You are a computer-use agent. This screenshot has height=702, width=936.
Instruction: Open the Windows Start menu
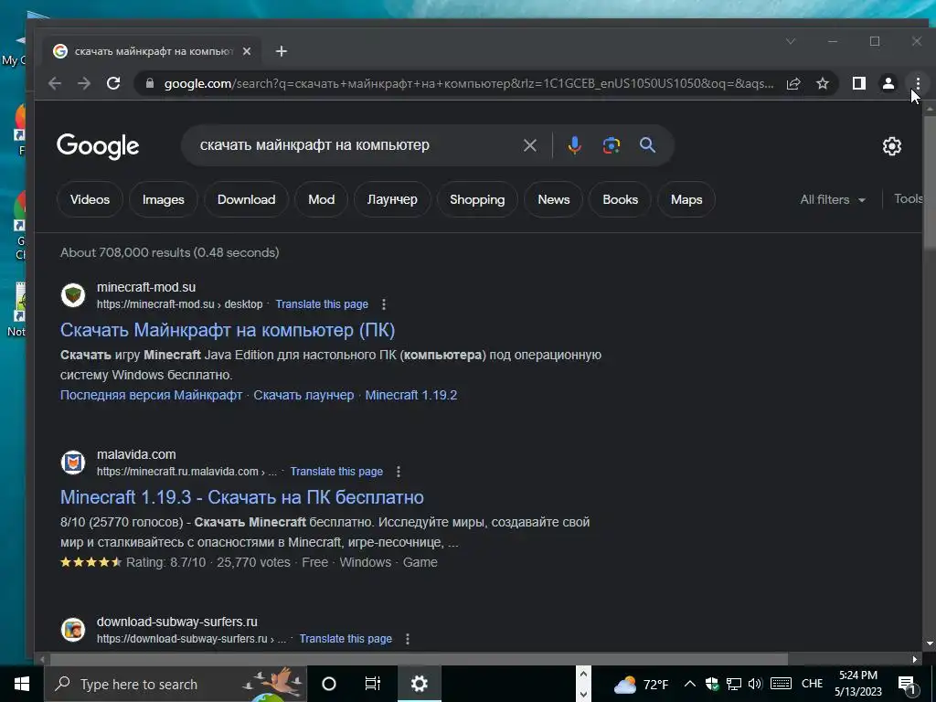22,684
